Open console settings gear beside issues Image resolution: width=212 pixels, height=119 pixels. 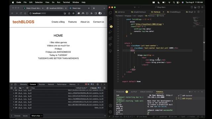pyautogui.click(x=105, y=88)
